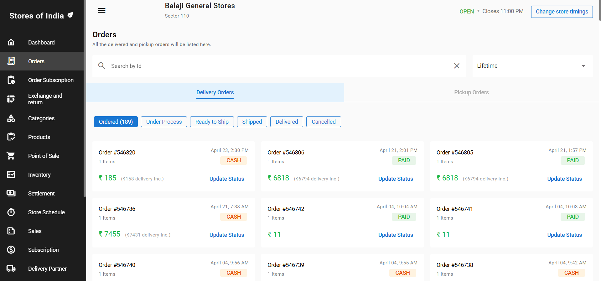Open Store Schedule via the timer icon
Image resolution: width=601 pixels, height=281 pixels.
(x=11, y=212)
